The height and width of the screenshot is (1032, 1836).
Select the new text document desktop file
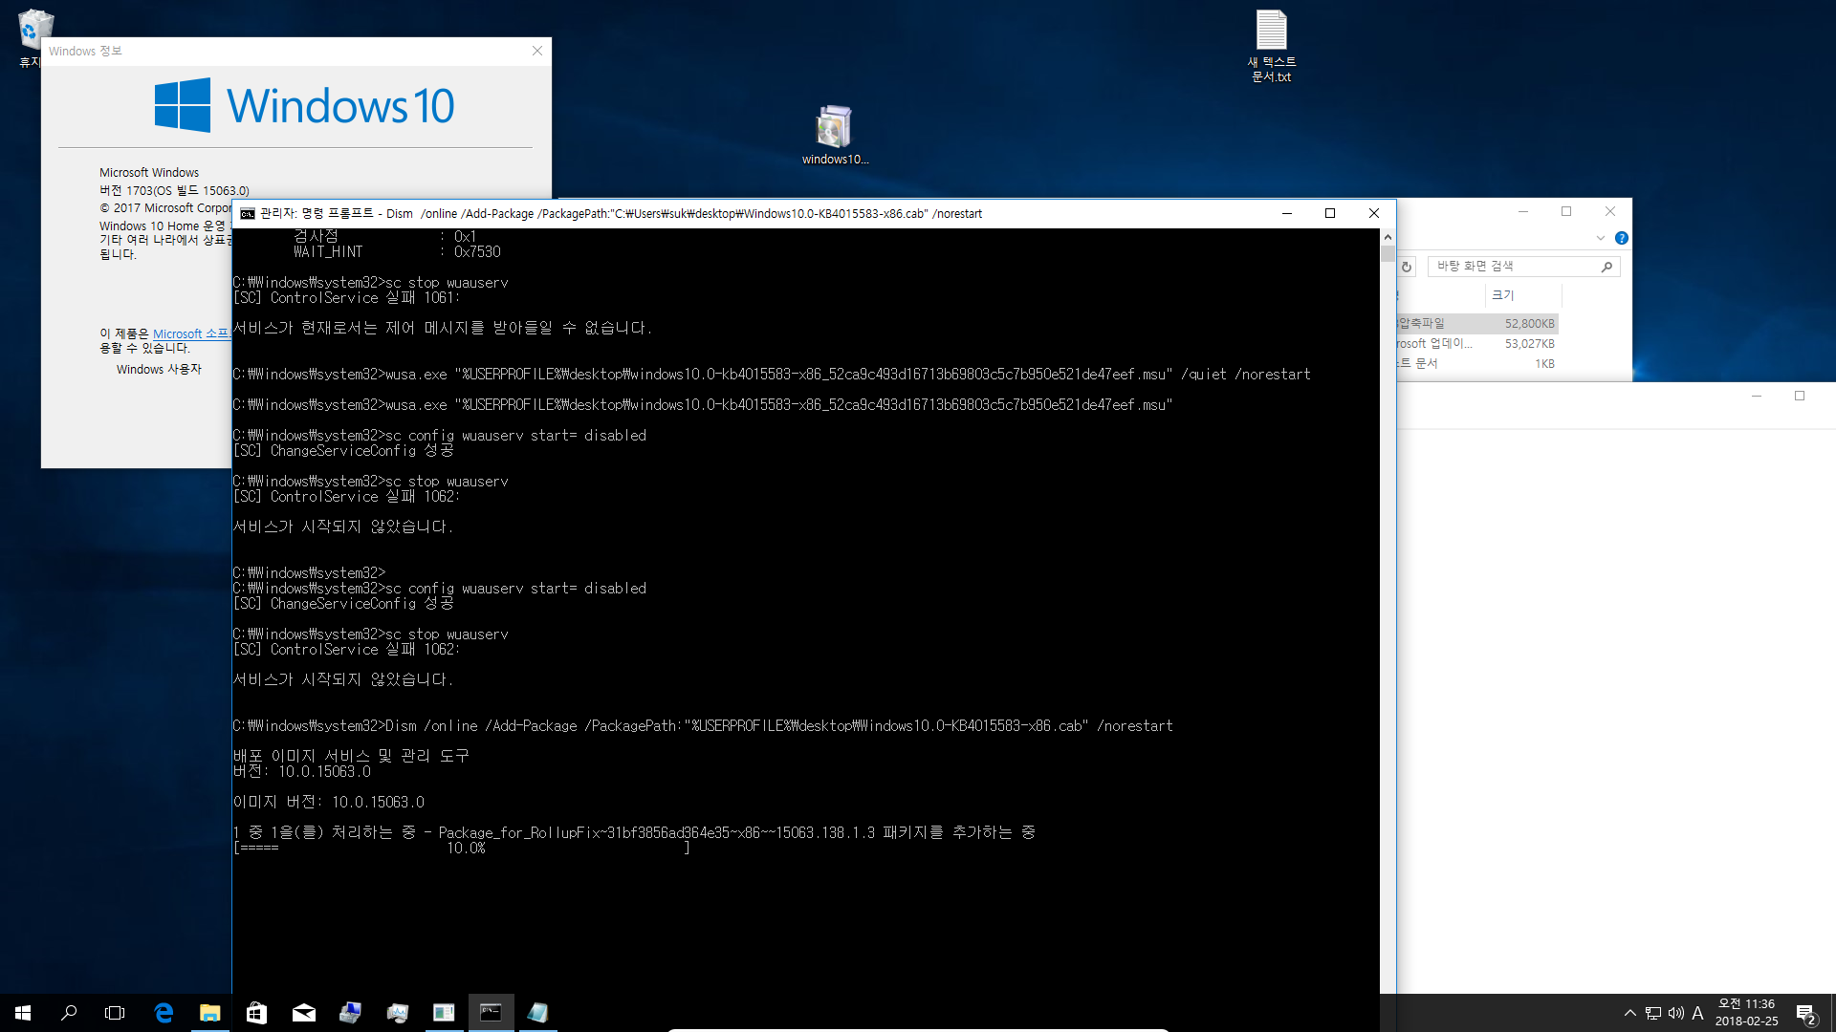[1271, 46]
